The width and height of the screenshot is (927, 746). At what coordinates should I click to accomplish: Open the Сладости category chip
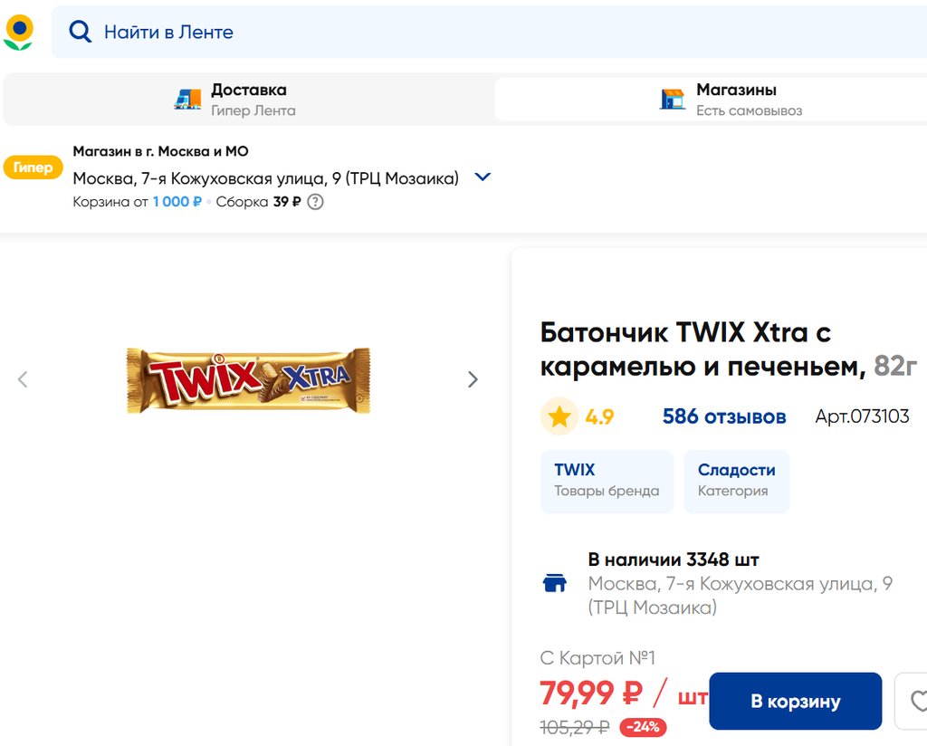736,481
